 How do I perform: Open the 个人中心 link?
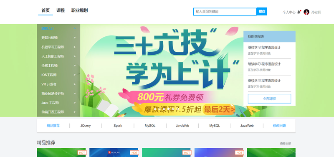[x=289, y=13]
